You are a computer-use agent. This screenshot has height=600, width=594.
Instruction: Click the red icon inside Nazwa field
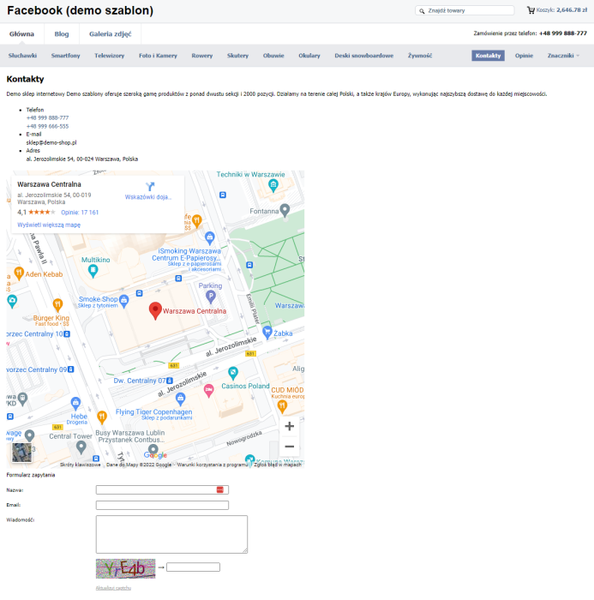pos(220,489)
